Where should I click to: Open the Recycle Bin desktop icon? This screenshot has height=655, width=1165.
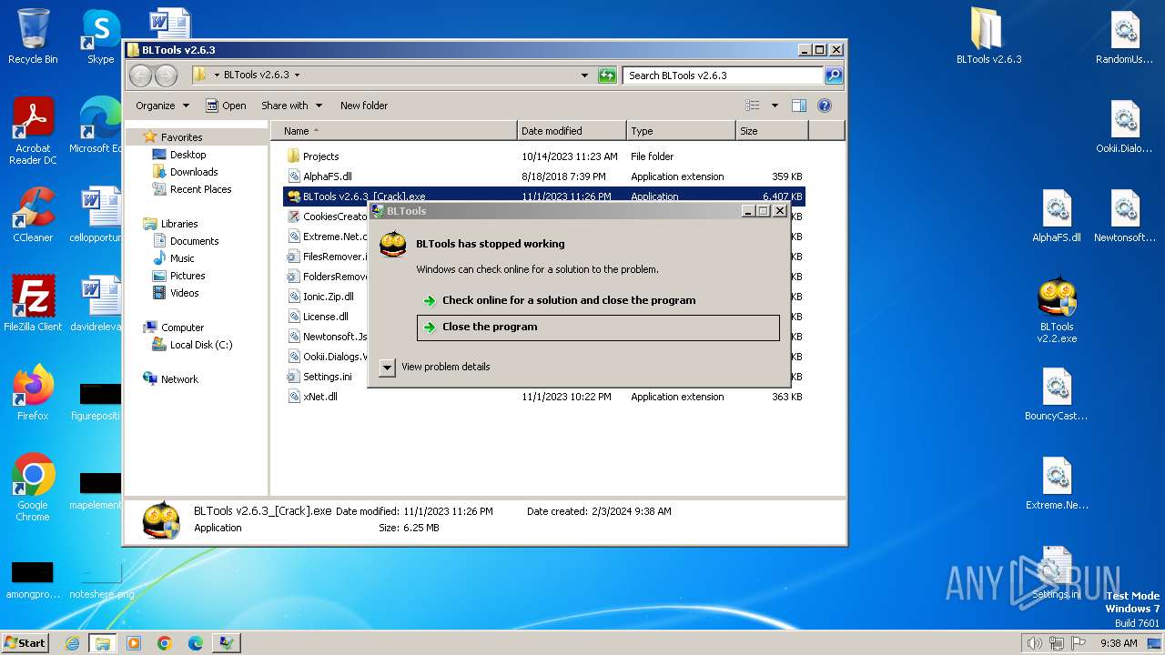[x=33, y=36]
